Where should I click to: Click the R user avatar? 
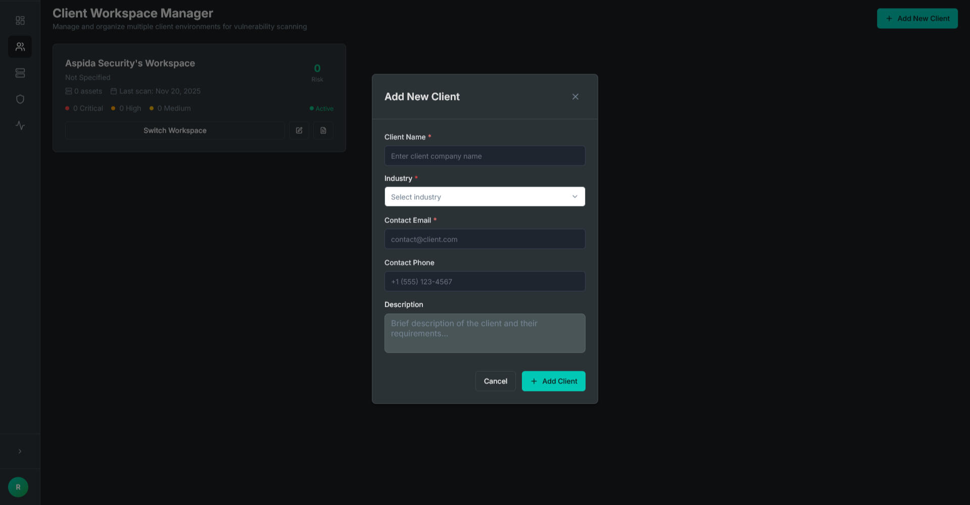18,487
